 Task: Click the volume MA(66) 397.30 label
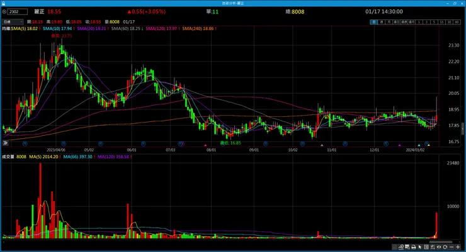point(78,156)
